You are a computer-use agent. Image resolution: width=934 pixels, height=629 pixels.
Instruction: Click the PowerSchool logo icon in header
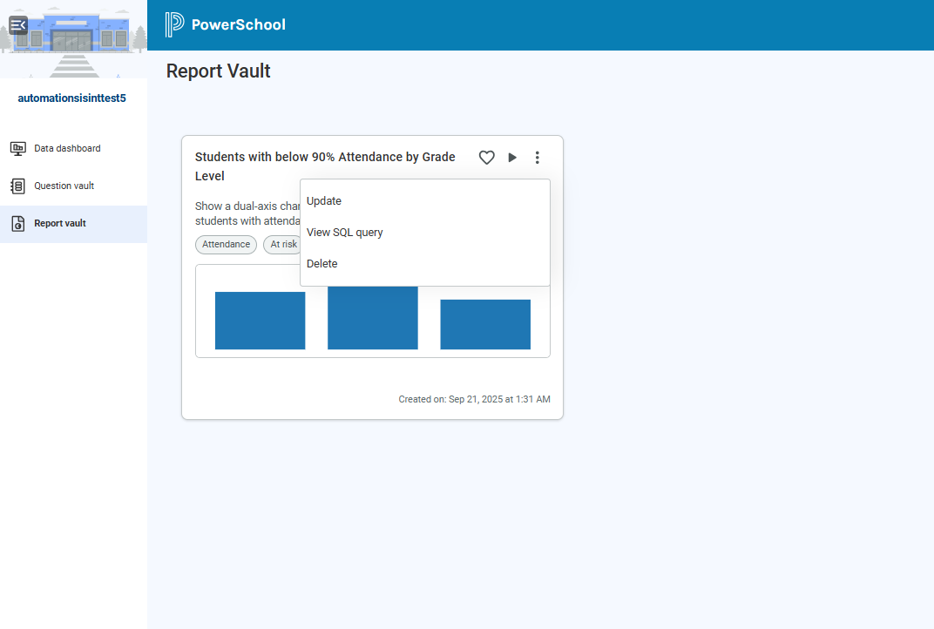pyautogui.click(x=175, y=24)
